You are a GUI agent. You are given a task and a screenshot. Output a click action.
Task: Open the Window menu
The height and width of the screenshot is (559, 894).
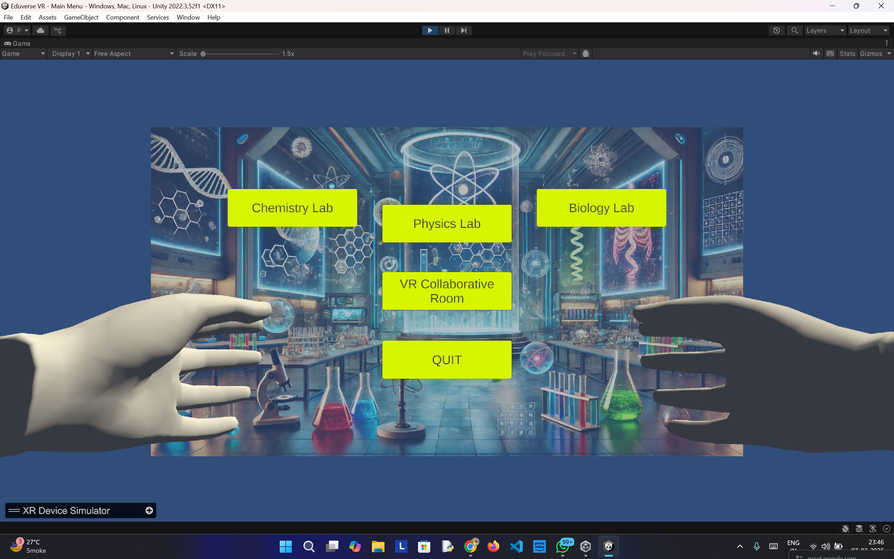pyautogui.click(x=188, y=17)
